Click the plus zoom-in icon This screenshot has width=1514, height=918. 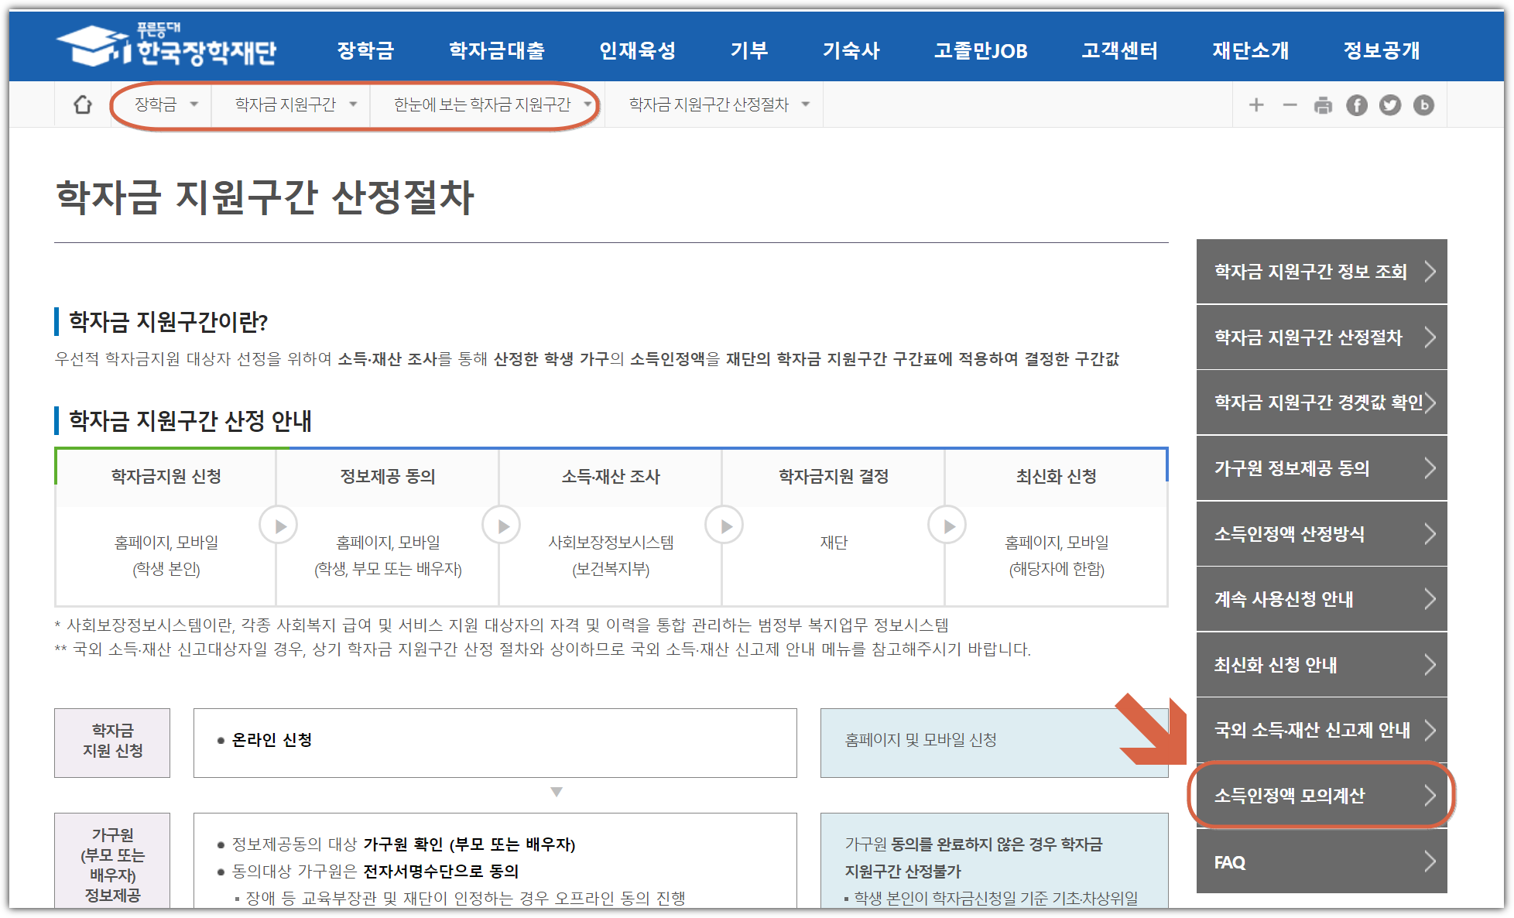tap(1256, 104)
